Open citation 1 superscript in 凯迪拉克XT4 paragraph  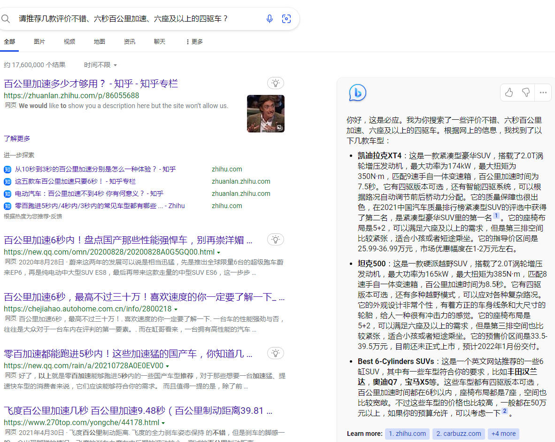coord(496,215)
